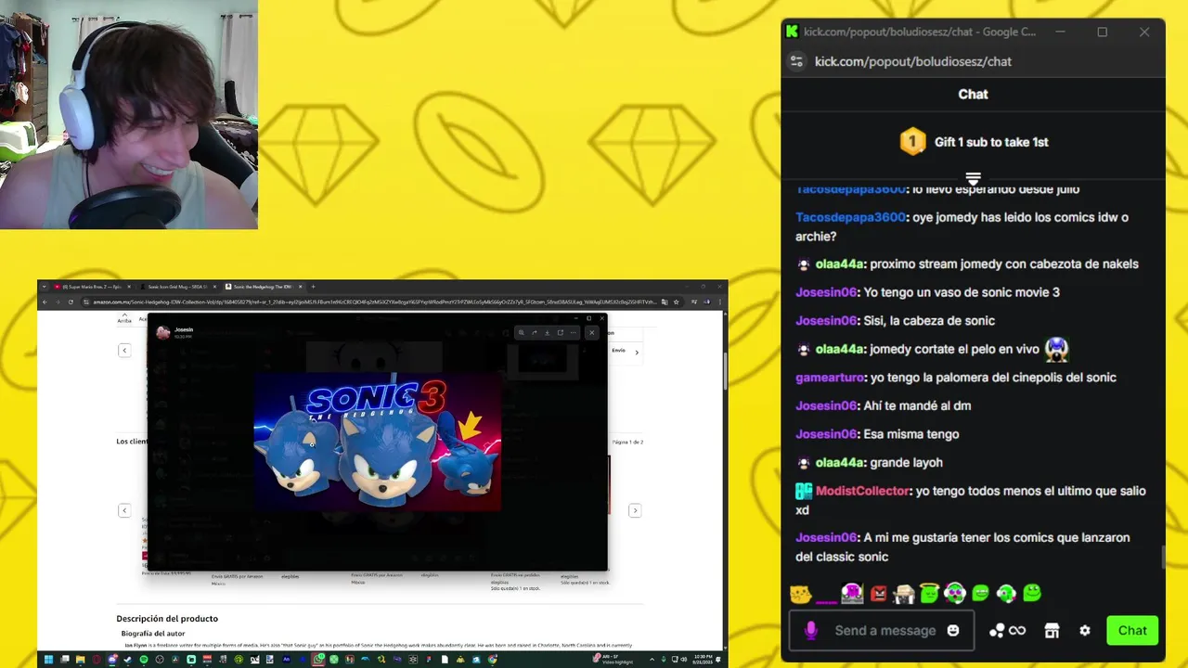The image size is (1188, 668).
Task: Click the channel points bubbles infinity icon
Action: 1007,631
